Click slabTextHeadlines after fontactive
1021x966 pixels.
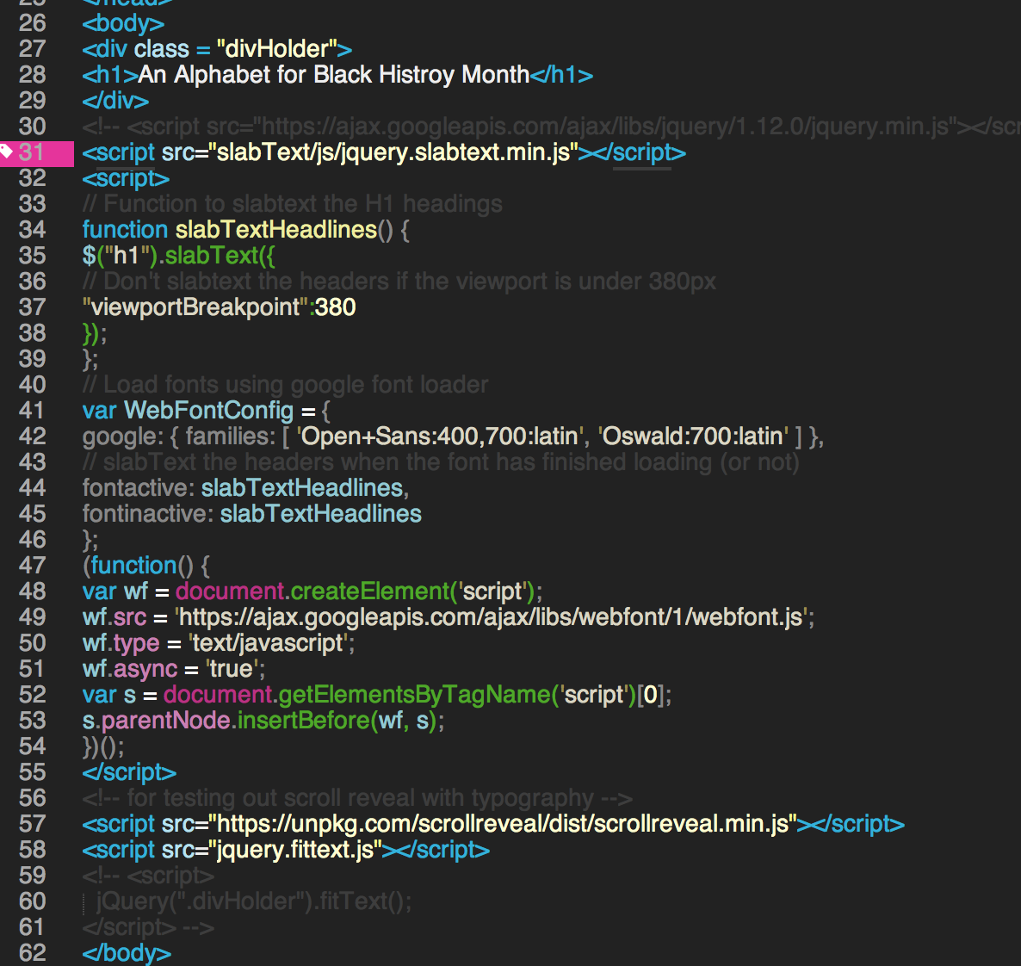(302, 488)
